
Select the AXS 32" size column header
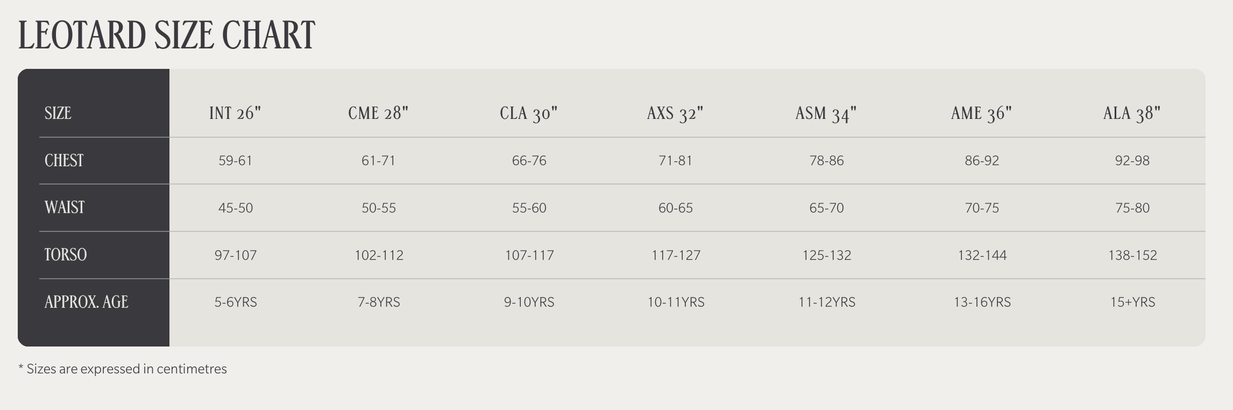pos(675,113)
